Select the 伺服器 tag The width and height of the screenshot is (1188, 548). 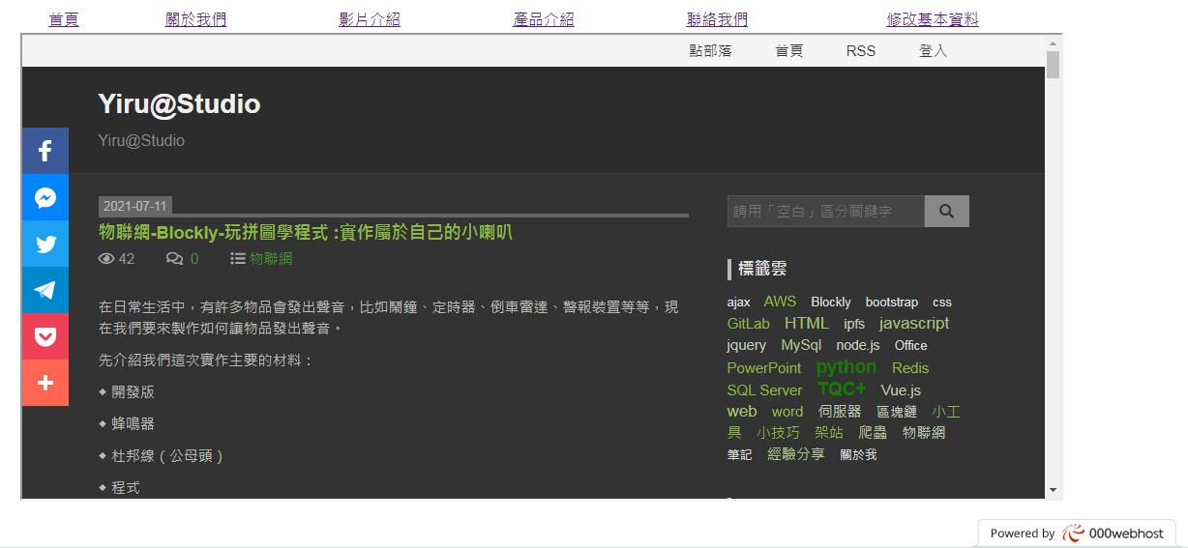840,412
